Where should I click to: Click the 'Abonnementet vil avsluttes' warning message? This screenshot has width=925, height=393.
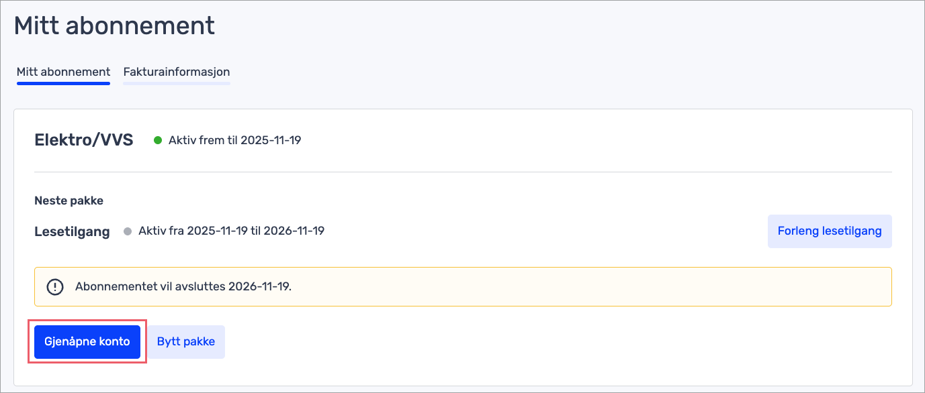point(183,287)
